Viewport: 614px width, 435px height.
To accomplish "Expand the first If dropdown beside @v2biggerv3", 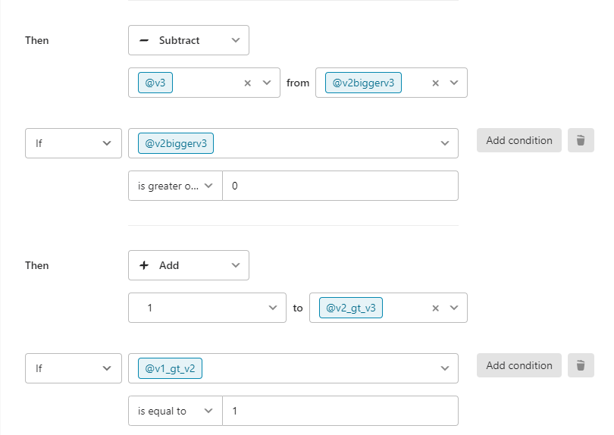I will 74,143.
